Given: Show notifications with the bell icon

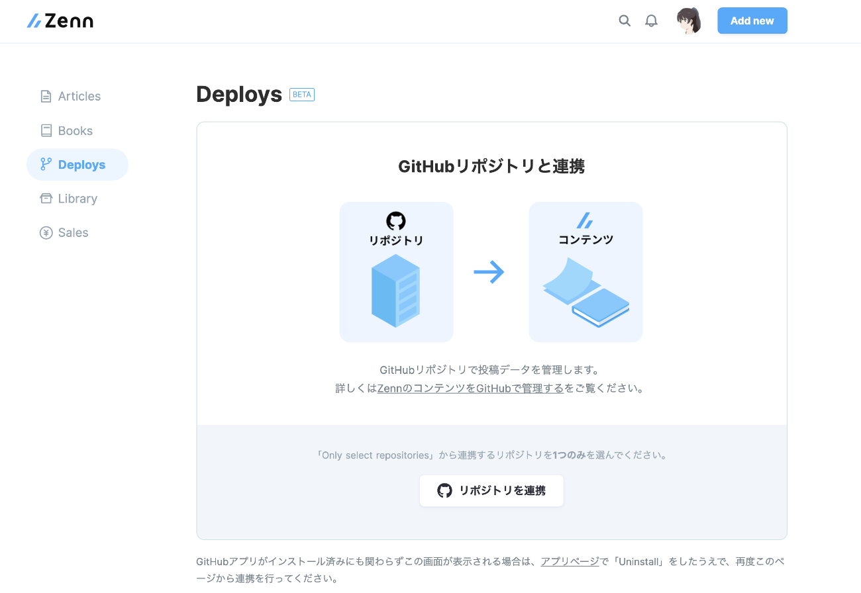Looking at the screenshot, I should [x=652, y=21].
